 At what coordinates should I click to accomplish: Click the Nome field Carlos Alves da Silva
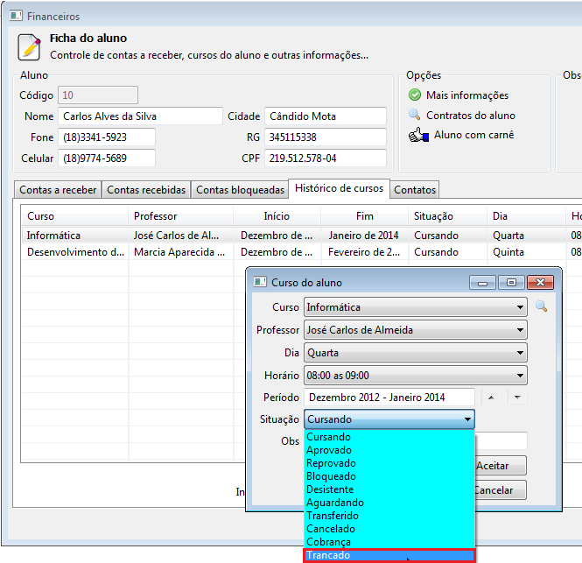click(140, 116)
